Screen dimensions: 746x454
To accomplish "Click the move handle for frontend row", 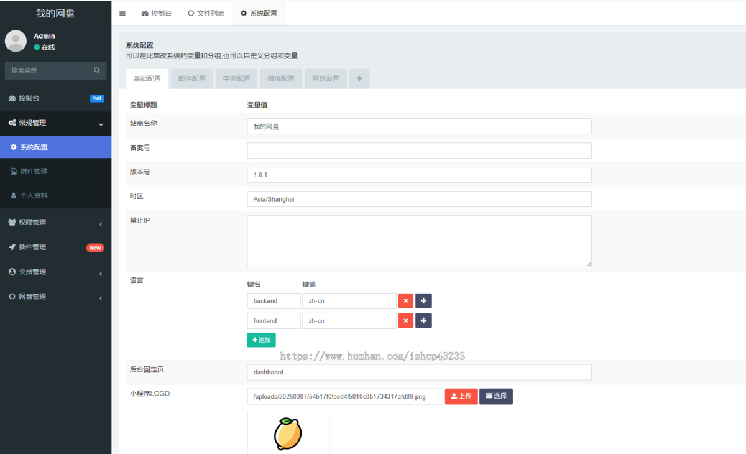I will pos(423,321).
